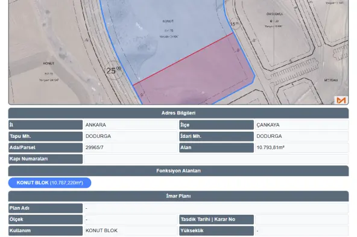Select the ANKARA province value cell
357x237 pixels.
(x=131, y=125)
